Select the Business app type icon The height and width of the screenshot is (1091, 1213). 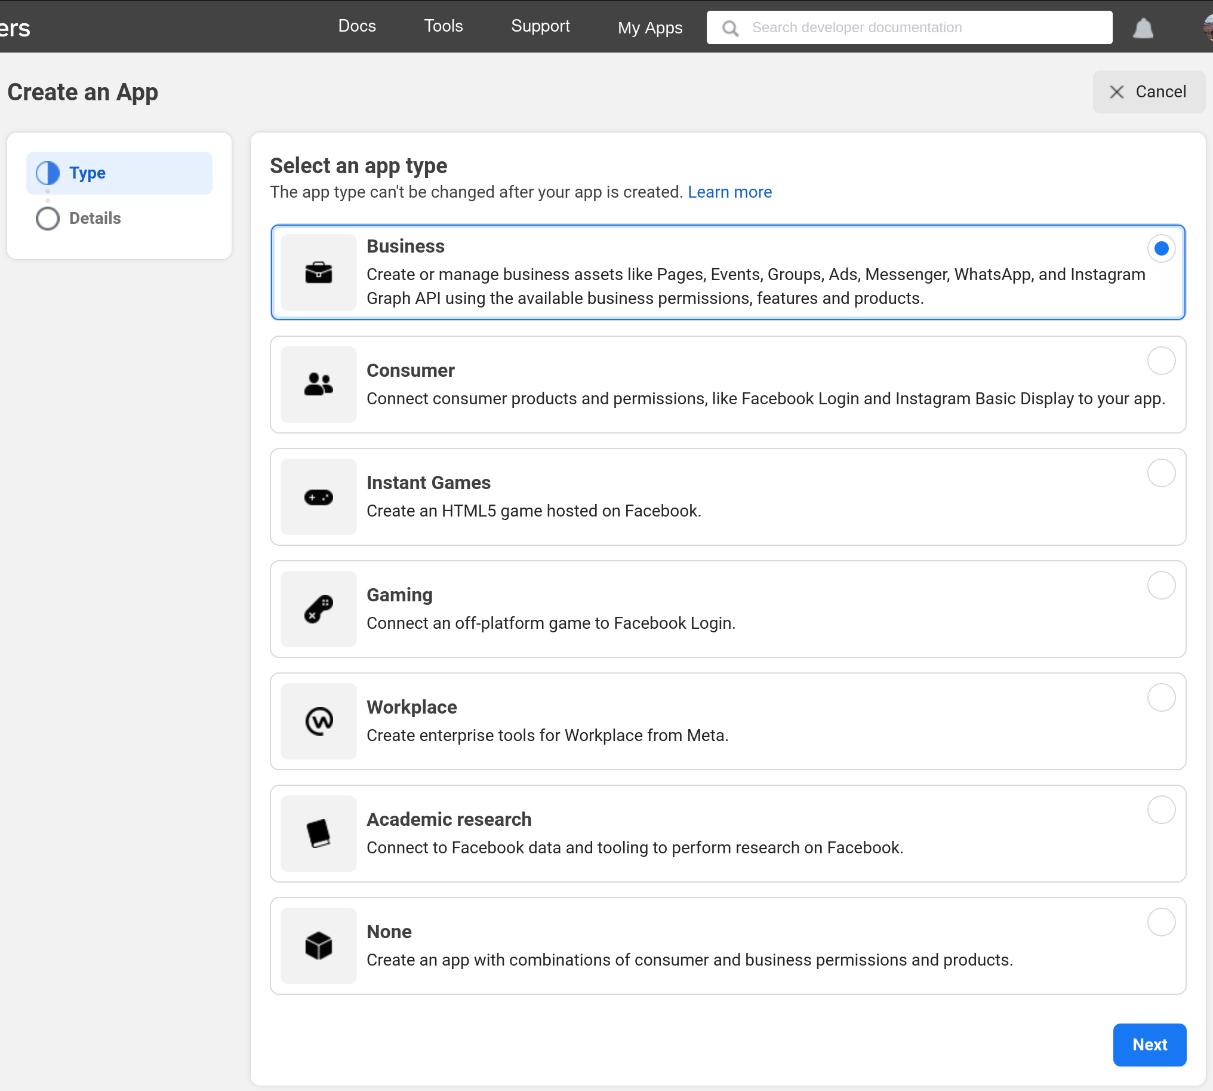click(319, 272)
